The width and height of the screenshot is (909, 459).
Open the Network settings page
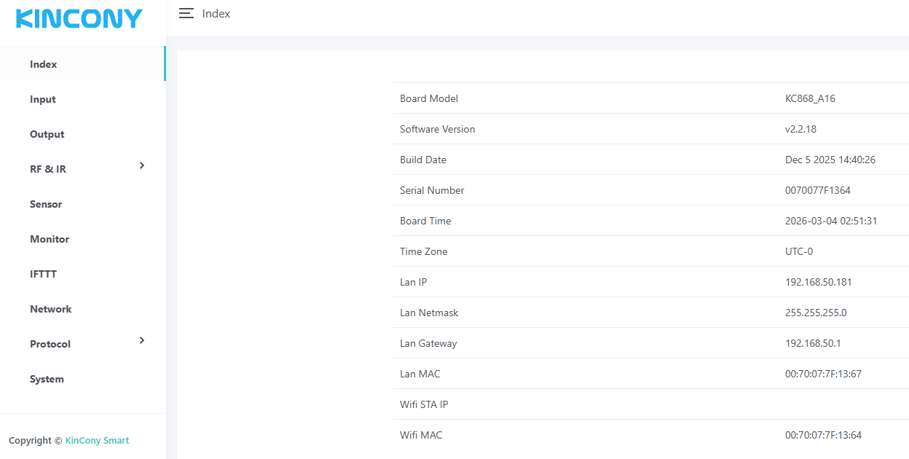pos(51,309)
